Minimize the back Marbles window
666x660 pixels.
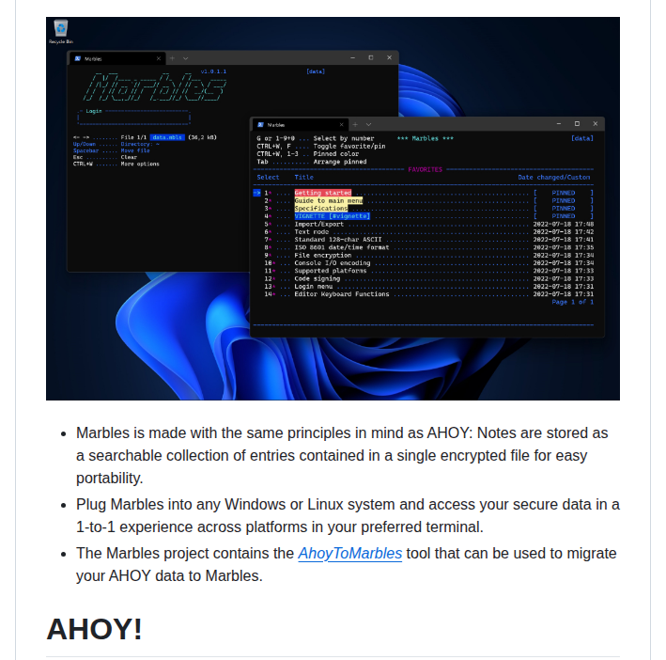pyautogui.click(x=352, y=57)
